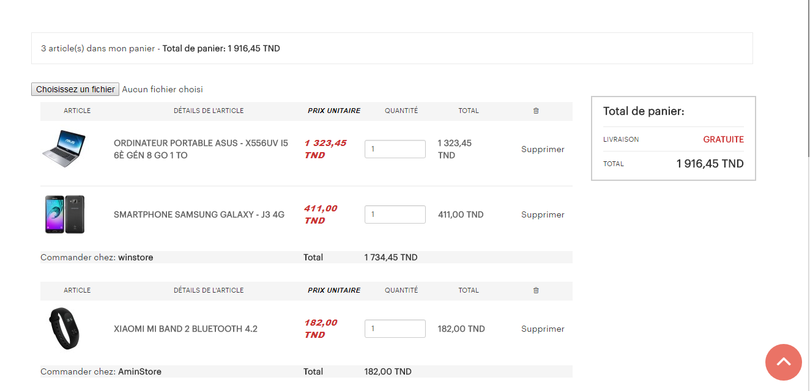Viewport: 810px width, 391px height.
Task: Click the 1 916,45 TND total amount in the summary box
Action: click(x=710, y=164)
